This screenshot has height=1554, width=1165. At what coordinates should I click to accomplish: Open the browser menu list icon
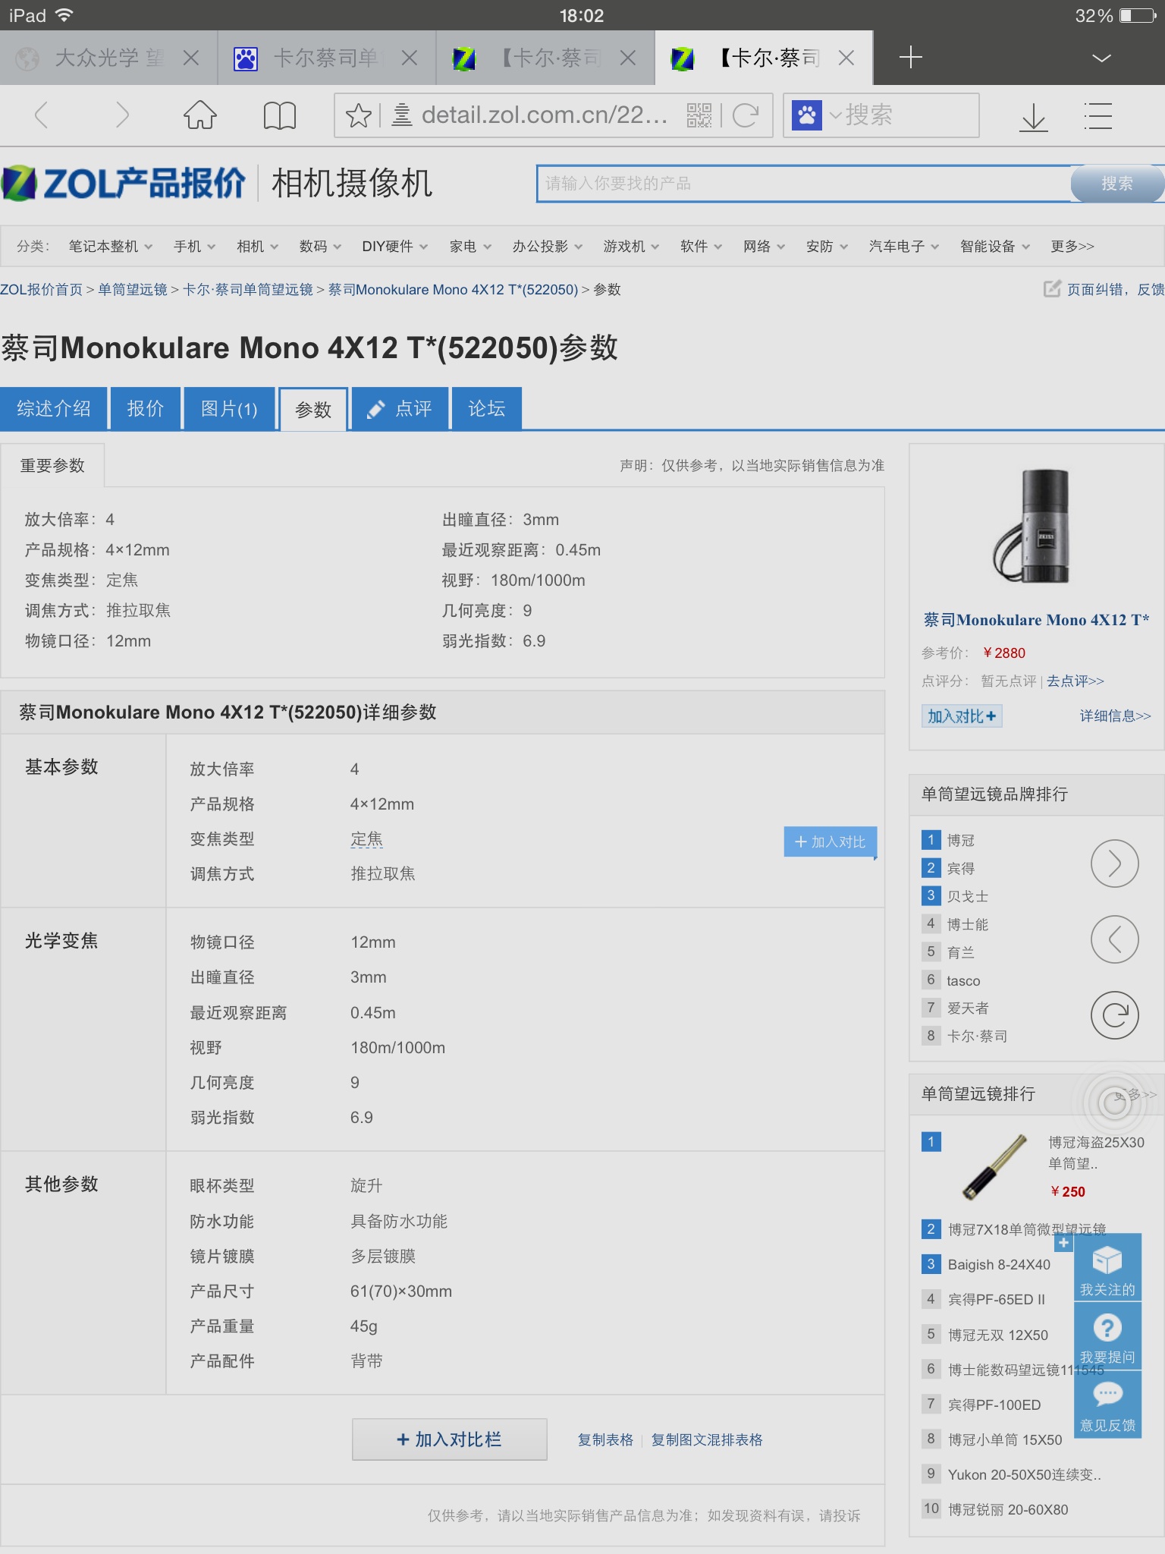[x=1097, y=115]
